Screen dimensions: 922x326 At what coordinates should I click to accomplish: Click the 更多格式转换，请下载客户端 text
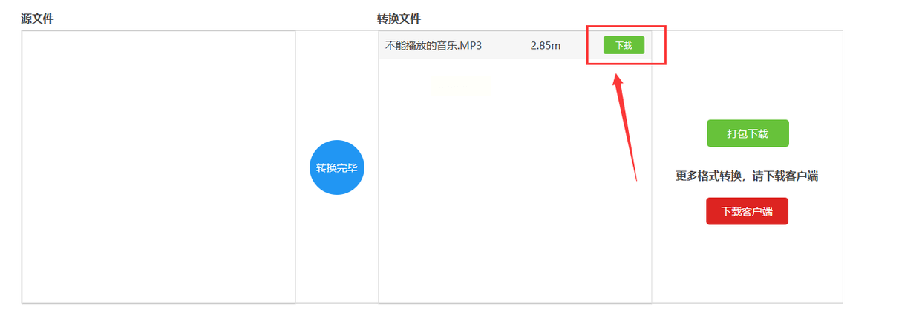(747, 176)
